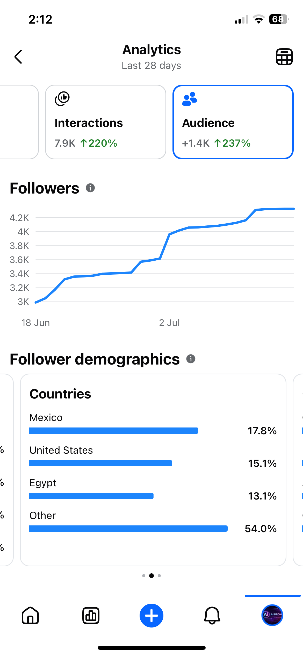This screenshot has height=656, width=303.
Task: Tap the blue plus create button
Action: coord(151,615)
